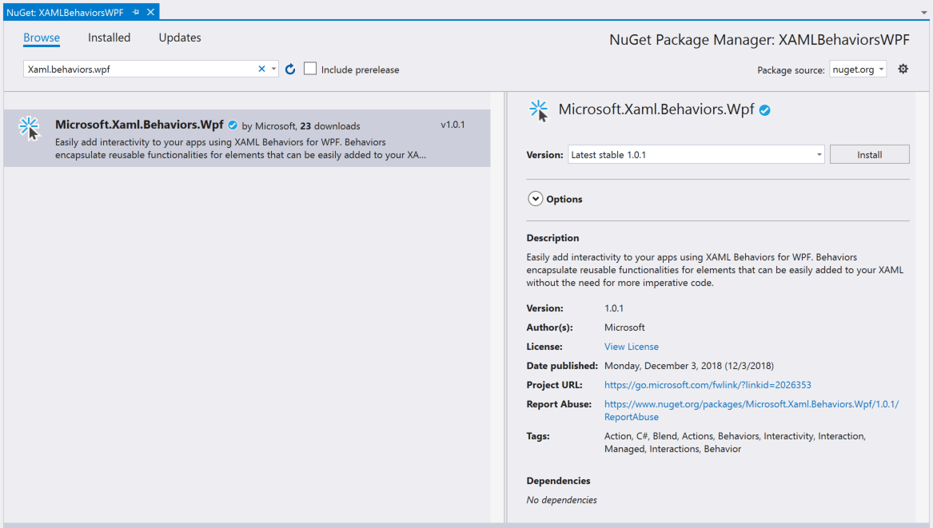Click the package icon in results list

(x=30, y=129)
